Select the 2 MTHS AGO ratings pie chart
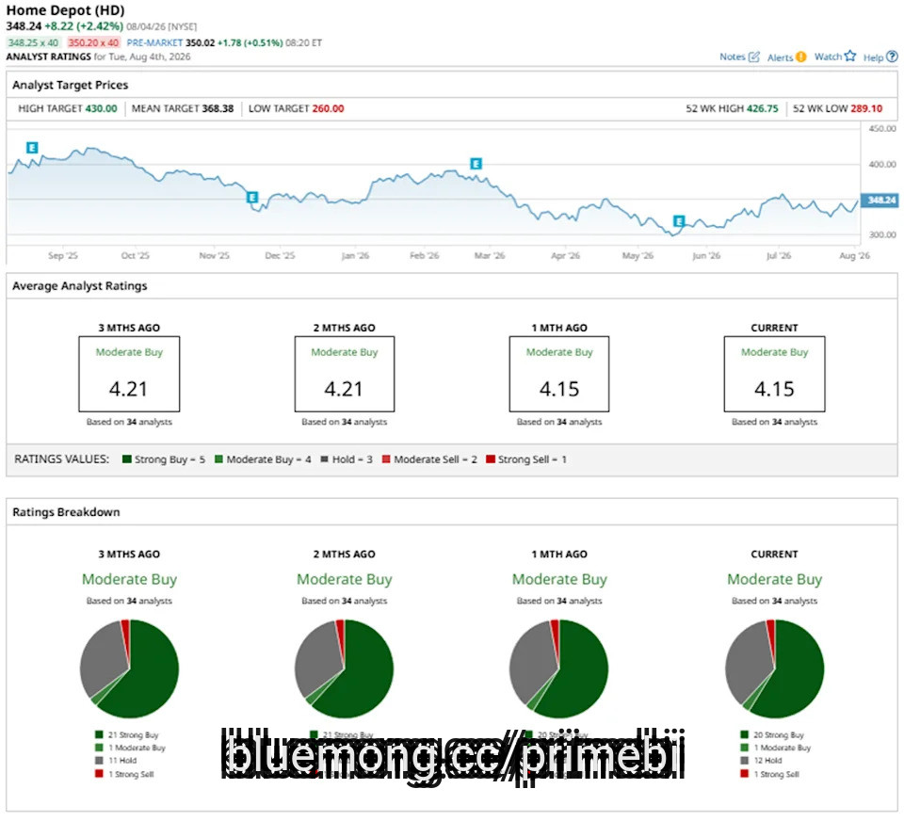The height and width of the screenshot is (821, 904). click(x=345, y=668)
